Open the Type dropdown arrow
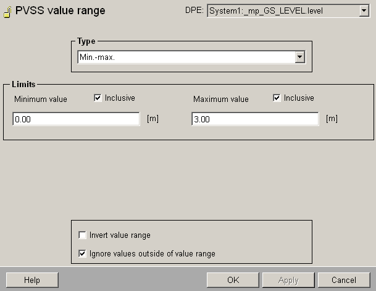The image size is (376, 291). (300, 57)
